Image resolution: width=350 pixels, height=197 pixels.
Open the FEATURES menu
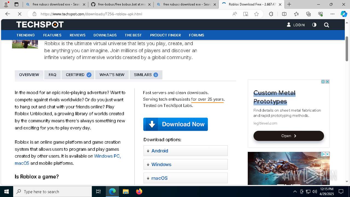pyautogui.click(x=52, y=35)
